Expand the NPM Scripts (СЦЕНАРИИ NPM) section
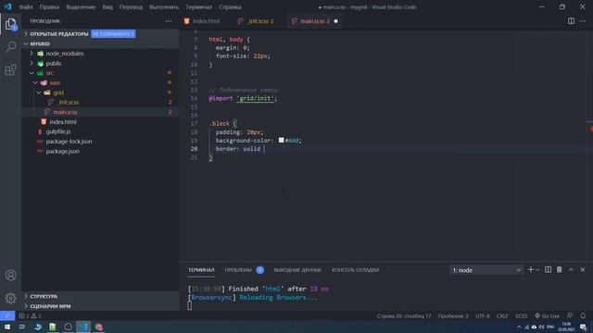593x333 pixels. coord(100,306)
